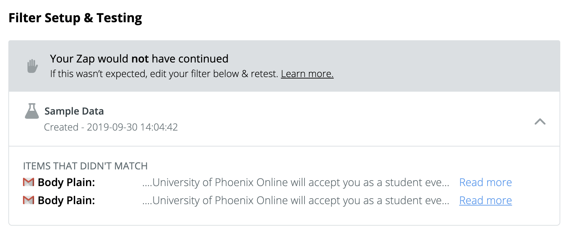Image resolution: width=570 pixels, height=234 pixels.
Task: Click the first University of Phoenix preview text
Action: click(x=295, y=182)
